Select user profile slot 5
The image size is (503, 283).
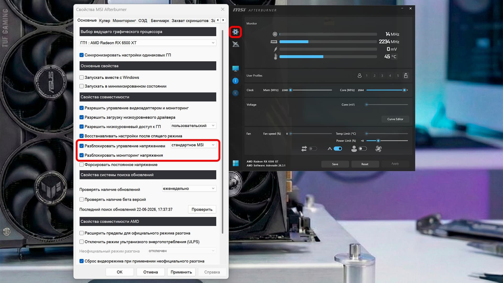[398, 76]
